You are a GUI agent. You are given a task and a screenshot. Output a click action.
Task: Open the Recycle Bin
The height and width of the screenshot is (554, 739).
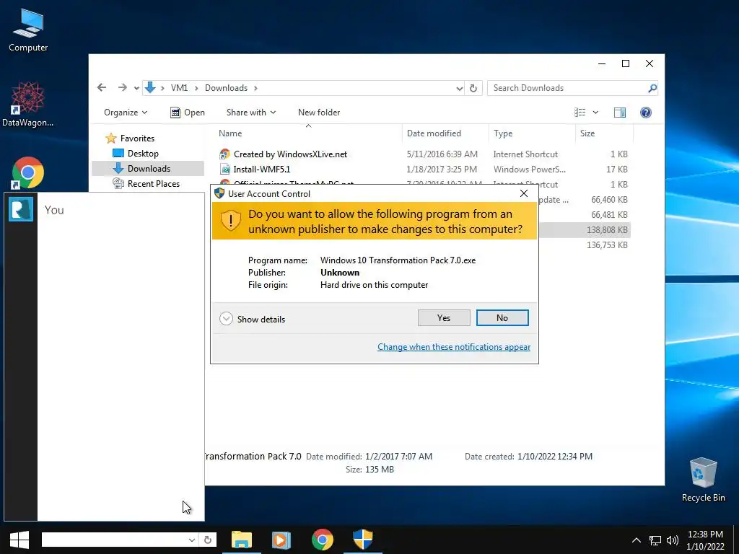click(x=703, y=479)
